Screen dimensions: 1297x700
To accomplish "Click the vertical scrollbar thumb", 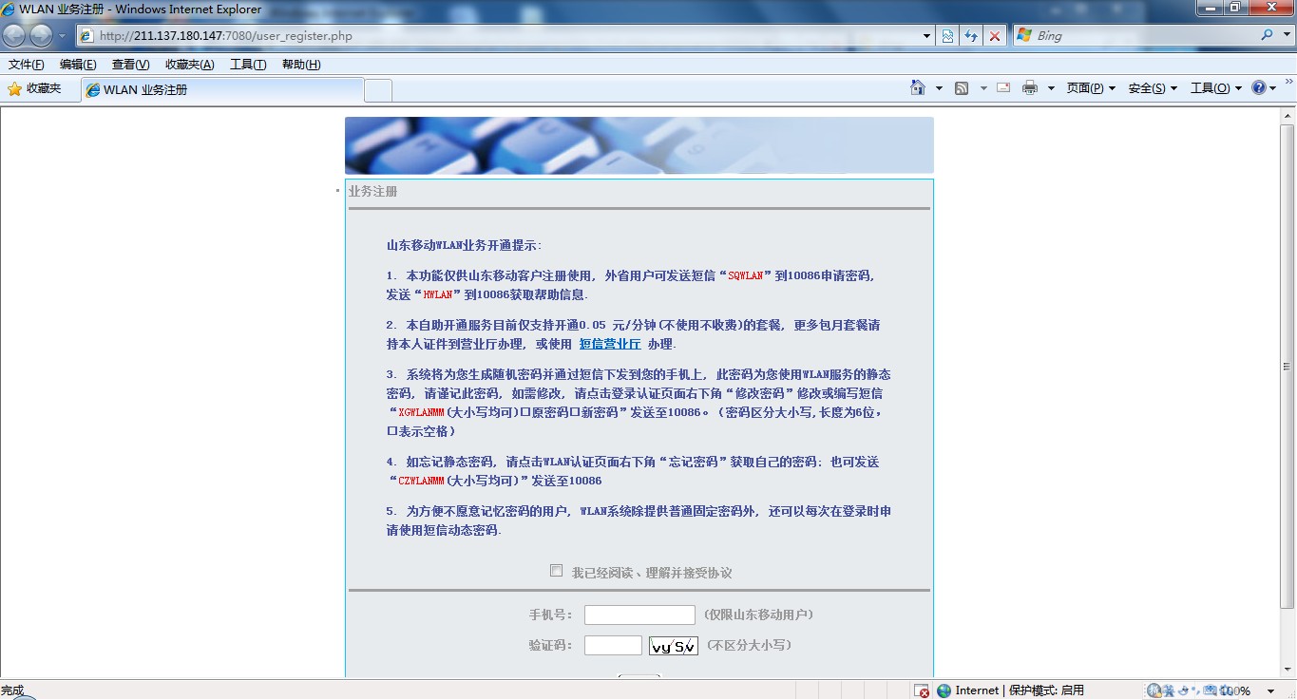I will pos(1287,366).
